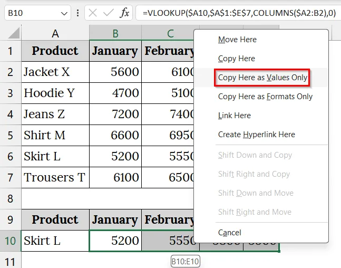
Task: Select row 5 header
Action: point(11,135)
